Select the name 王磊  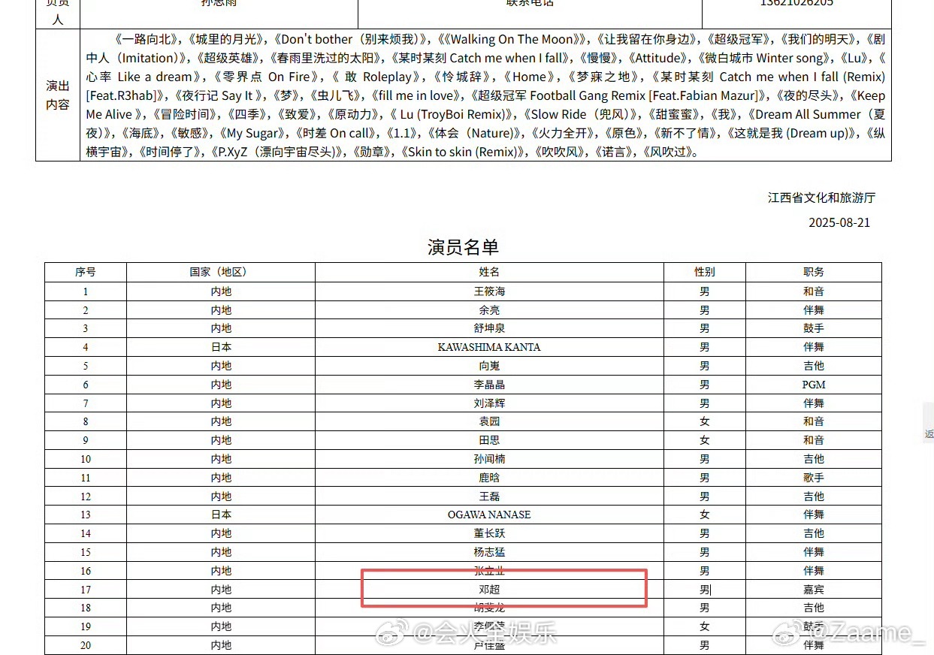click(489, 497)
